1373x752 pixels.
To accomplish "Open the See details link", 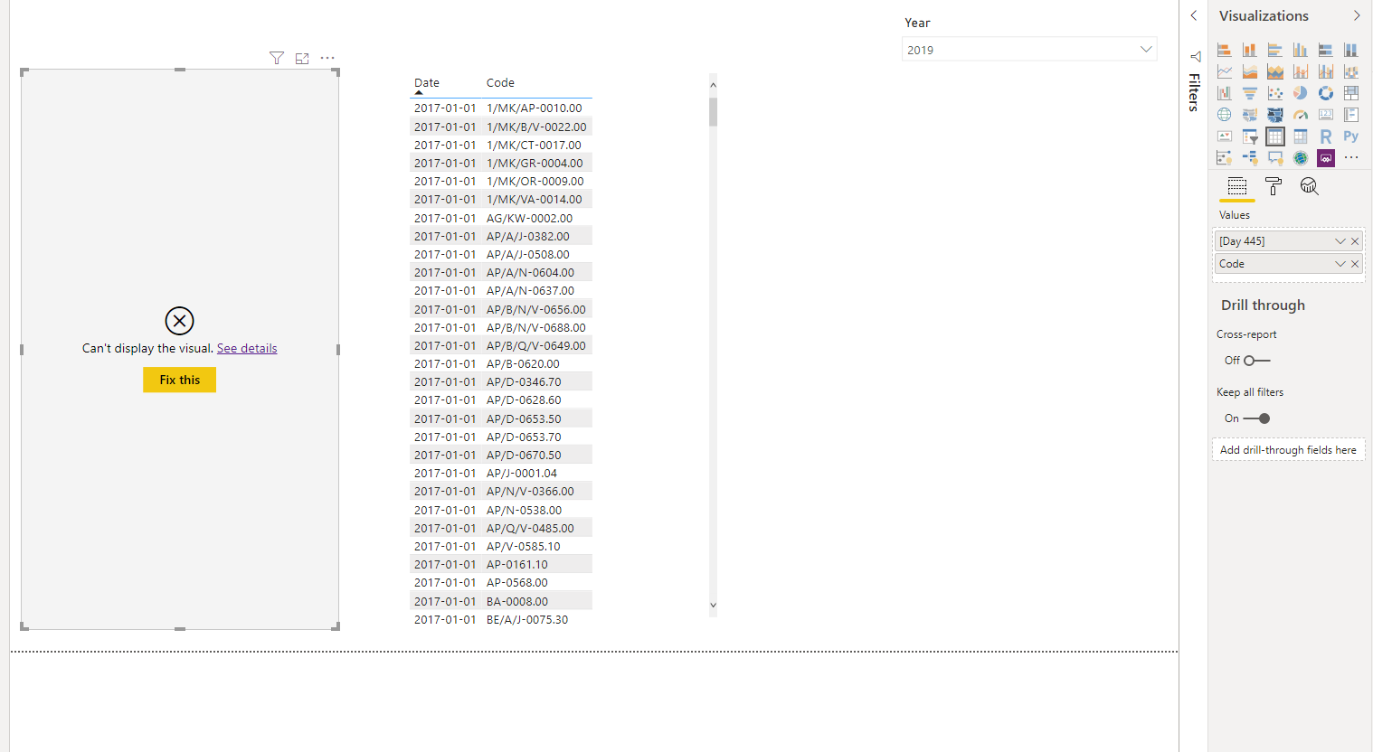I will point(247,348).
